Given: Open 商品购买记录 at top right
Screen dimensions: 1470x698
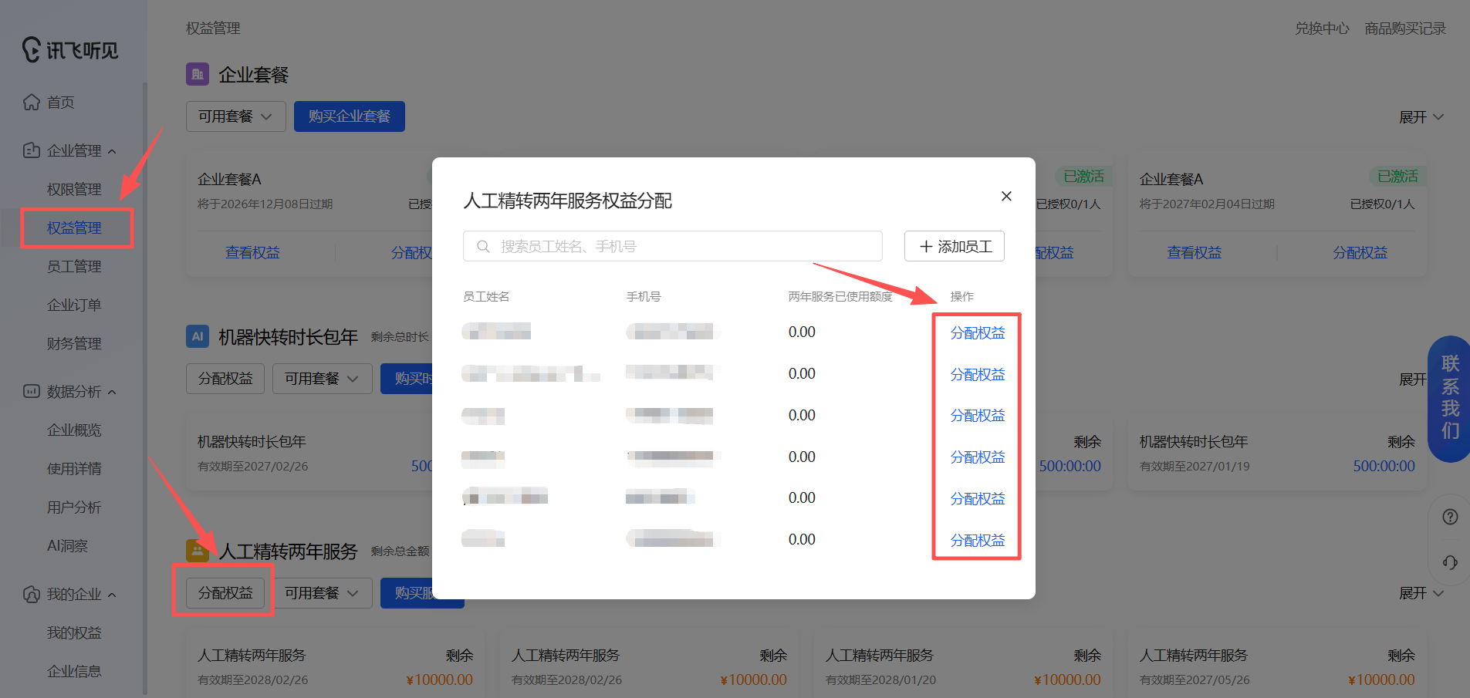Looking at the screenshot, I should tap(1404, 28).
